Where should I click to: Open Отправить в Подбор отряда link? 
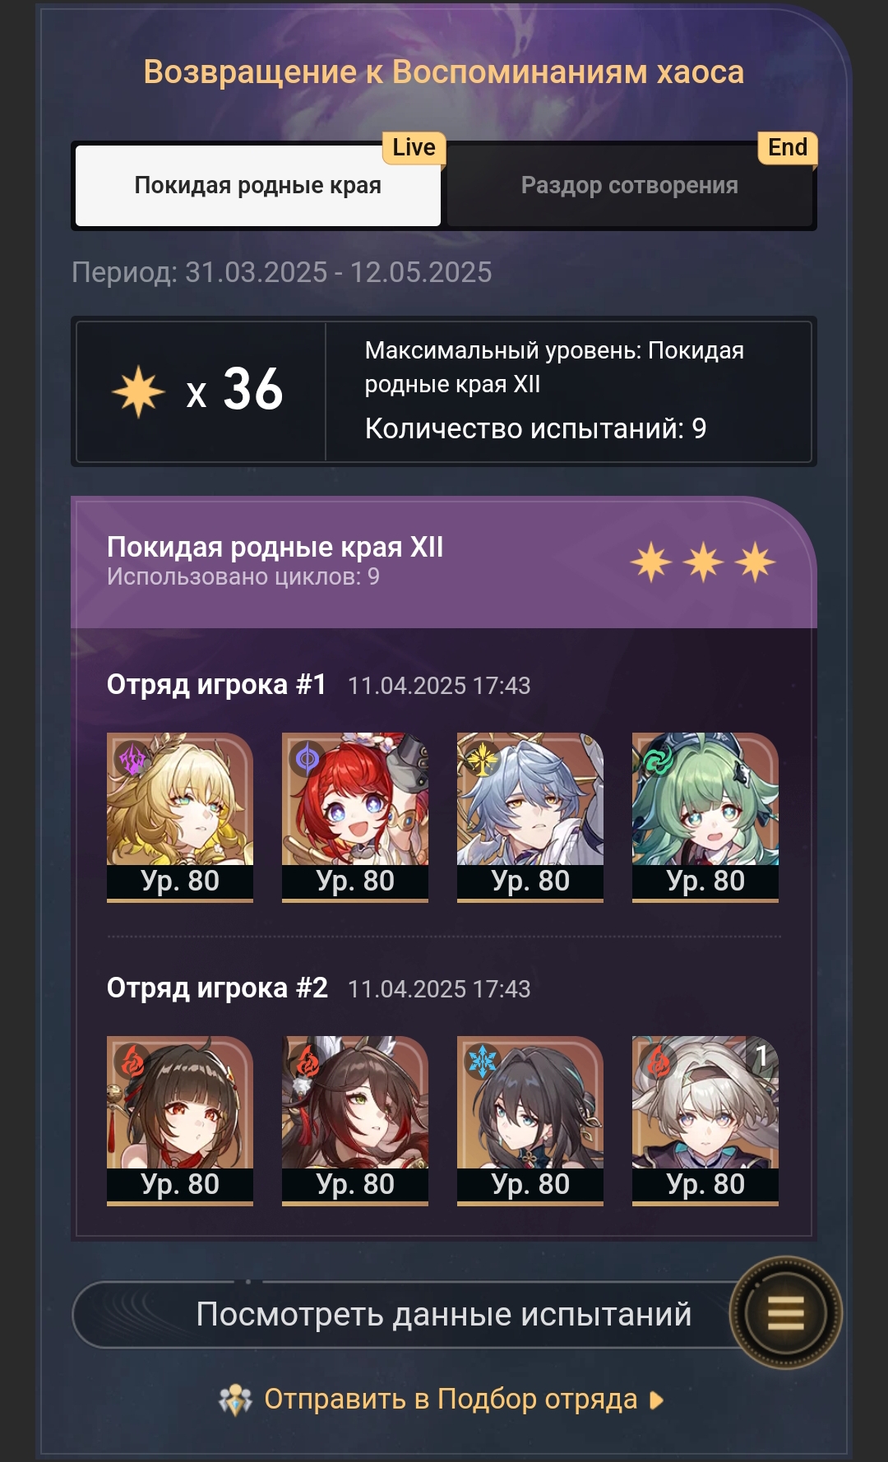click(x=451, y=1400)
